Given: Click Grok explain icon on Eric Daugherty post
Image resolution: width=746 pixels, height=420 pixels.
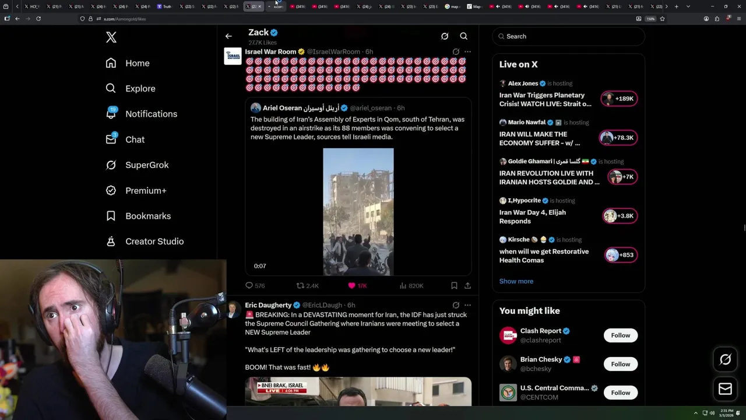Looking at the screenshot, I should click(456, 305).
